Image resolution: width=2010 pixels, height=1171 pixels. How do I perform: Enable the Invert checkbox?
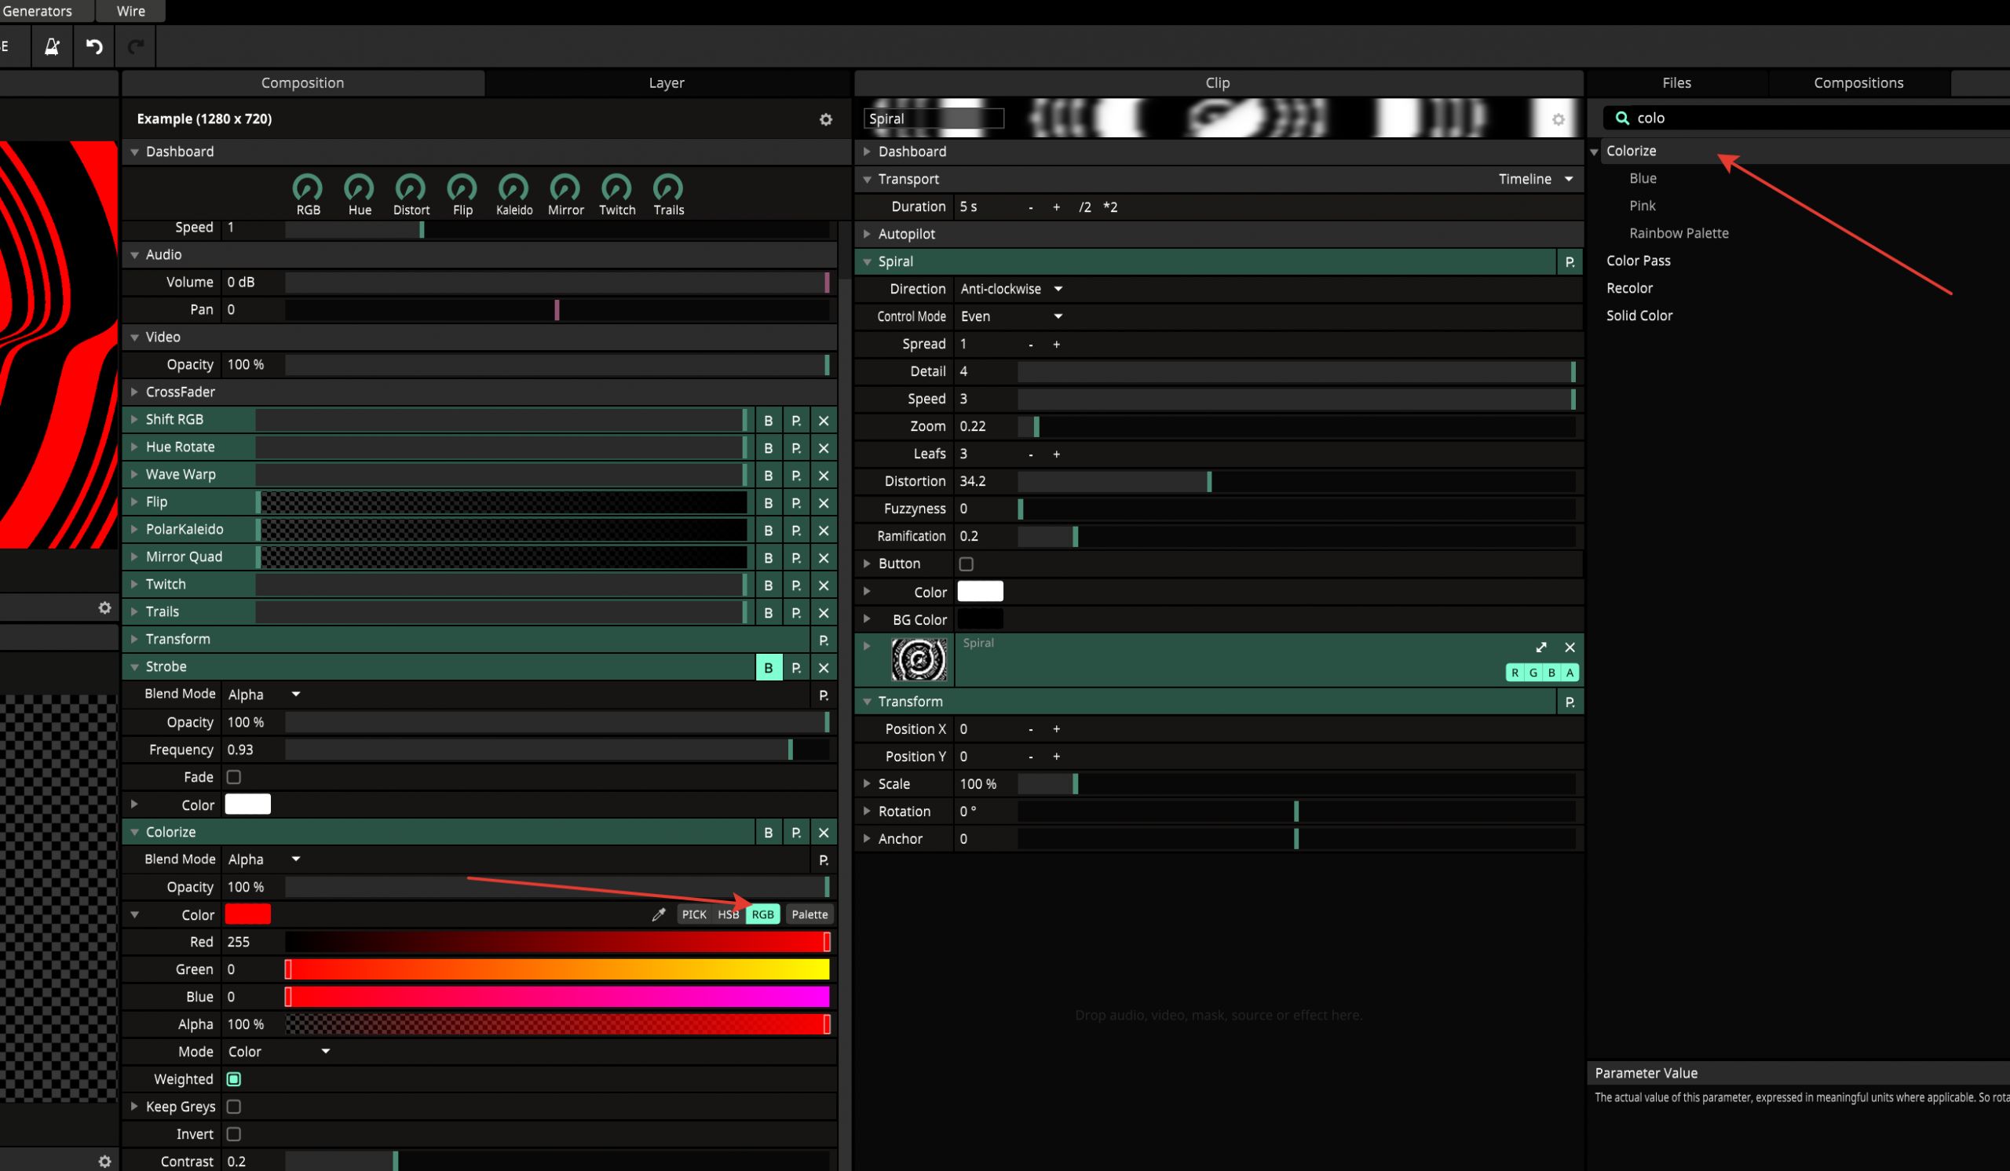click(x=234, y=1133)
